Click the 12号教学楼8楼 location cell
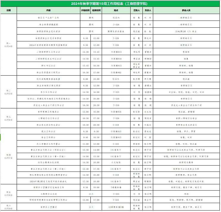The height and width of the screenshot is (212, 221). pyautogui.click(x=116, y=207)
